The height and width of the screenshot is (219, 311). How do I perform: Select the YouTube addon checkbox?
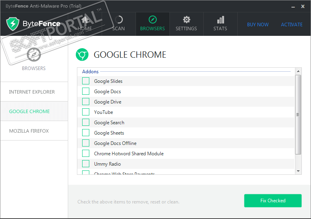pos(86,112)
